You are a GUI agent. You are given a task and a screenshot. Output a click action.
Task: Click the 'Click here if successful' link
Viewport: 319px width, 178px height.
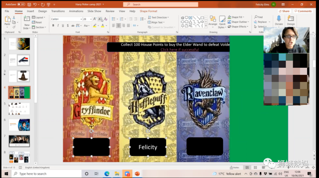[x=179, y=50]
